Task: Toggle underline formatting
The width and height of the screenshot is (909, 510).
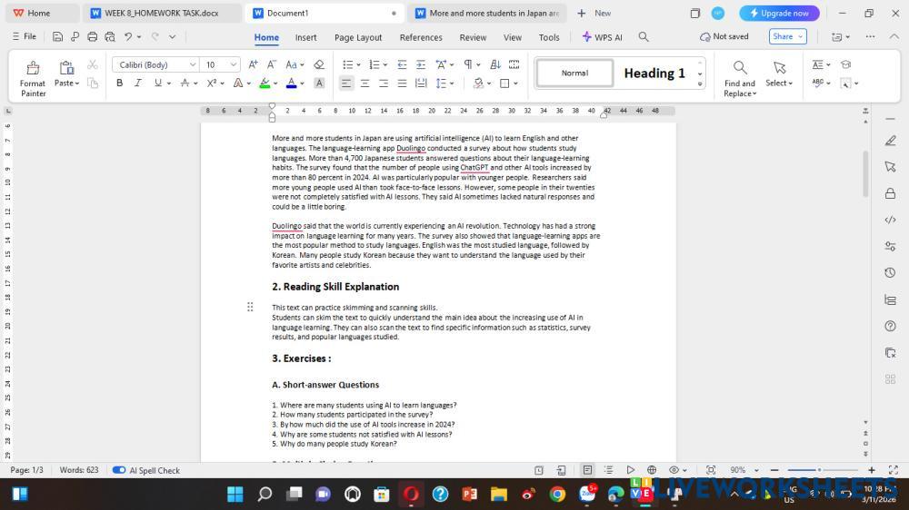Action: tap(158, 83)
